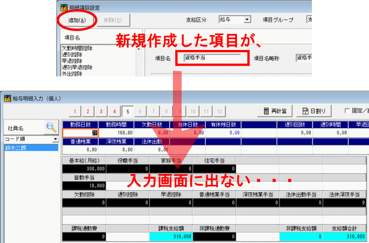369x243 pixels.
Task: Click the 項目名 input field 資格手当
Action: click(x=212, y=57)
